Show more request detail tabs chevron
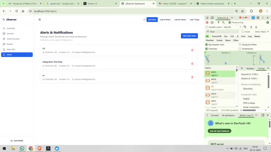Screen dimensions: 271x152 click(268, 68)
